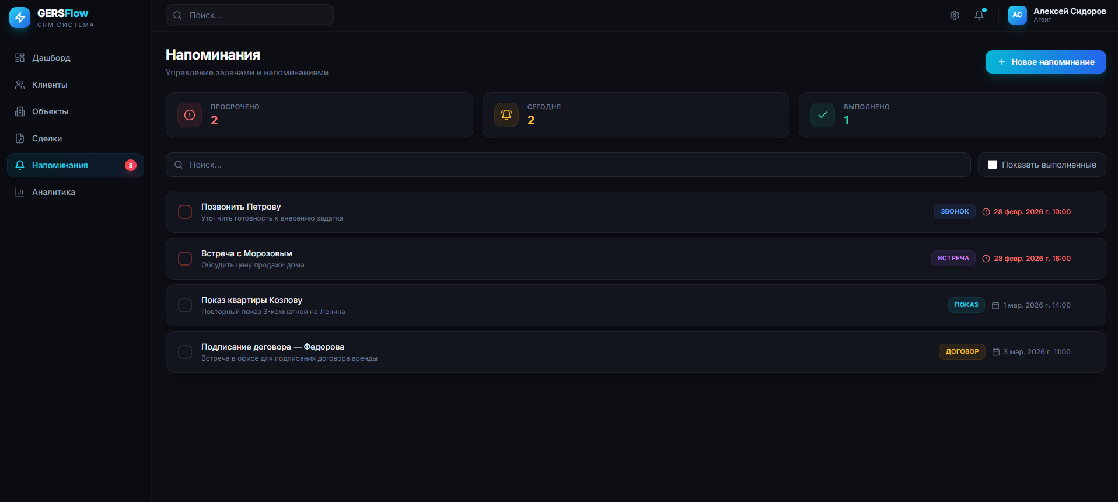Click the GERSFlow lightning logo icon

click(x=20, y=18)
